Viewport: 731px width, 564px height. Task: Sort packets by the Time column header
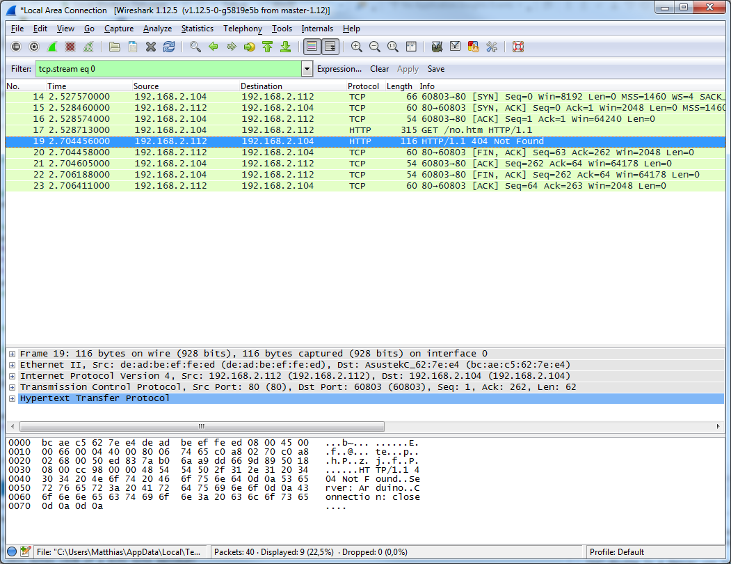click(90, 86)
